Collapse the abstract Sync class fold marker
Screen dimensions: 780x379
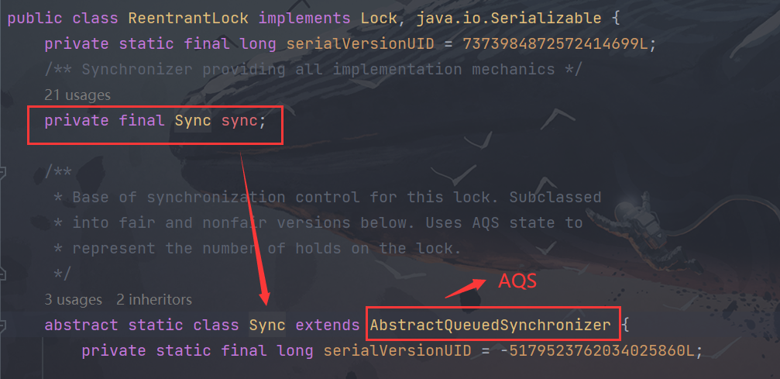pos(2,326)
